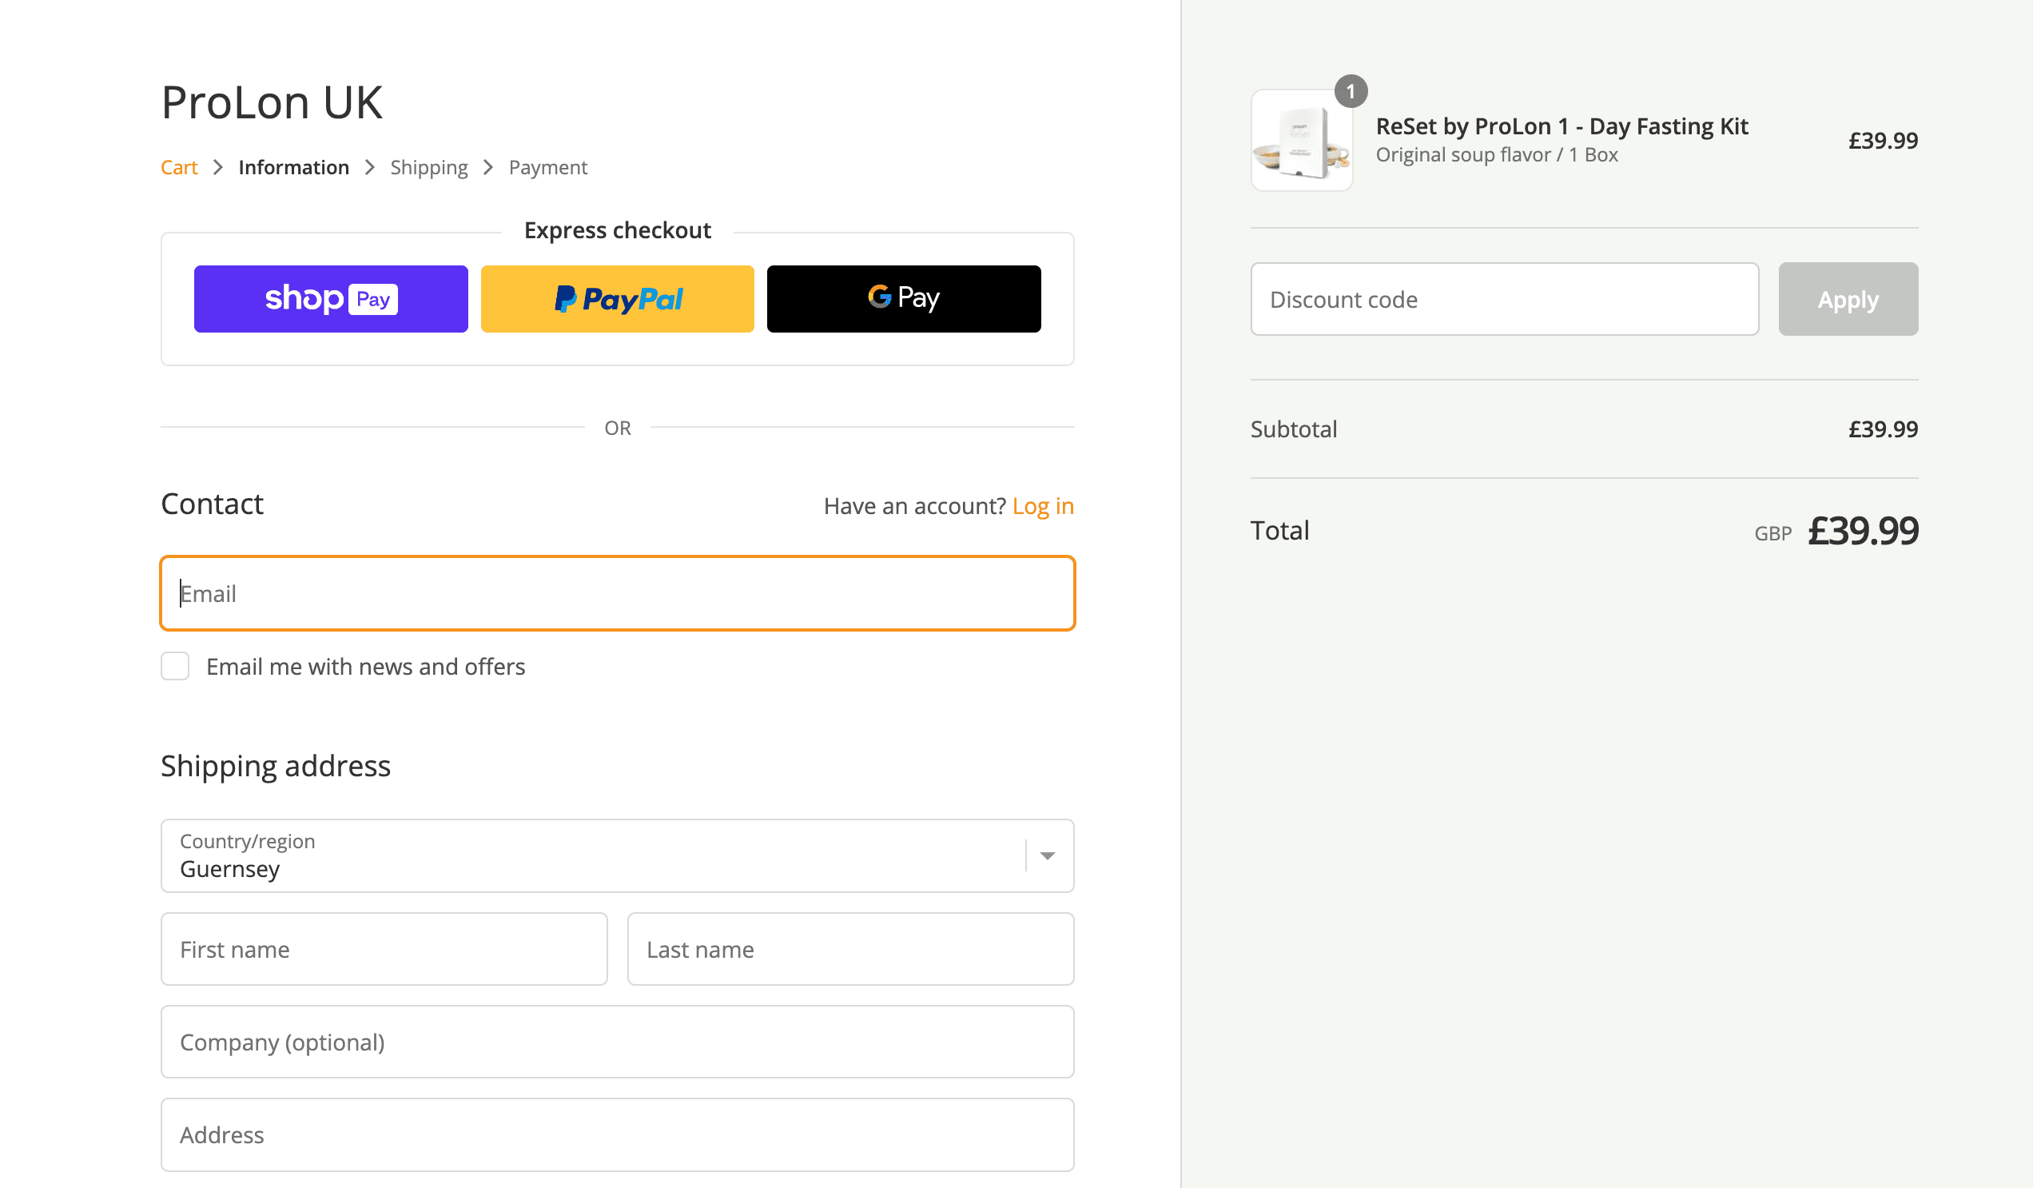
Task: Follow the Log in link
Action: (1042, 506)
